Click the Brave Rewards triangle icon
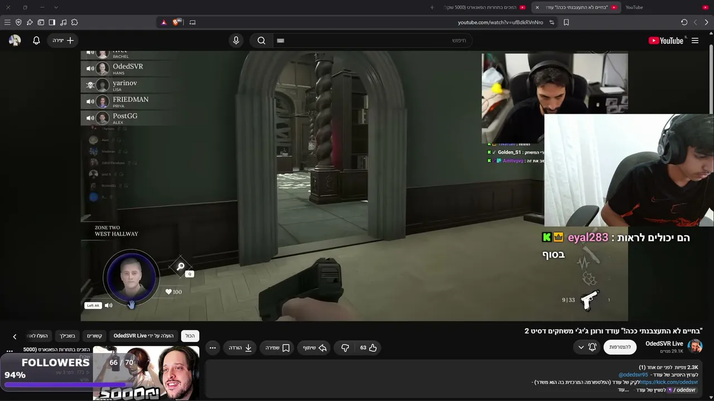Viewport: 714px width, 401px height. [x=163, y=22]
